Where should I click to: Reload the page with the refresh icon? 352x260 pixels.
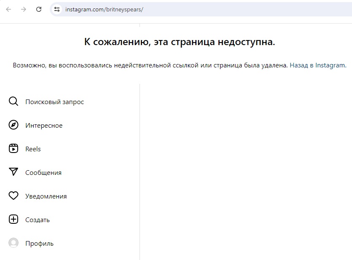click(x=39, y=9)
